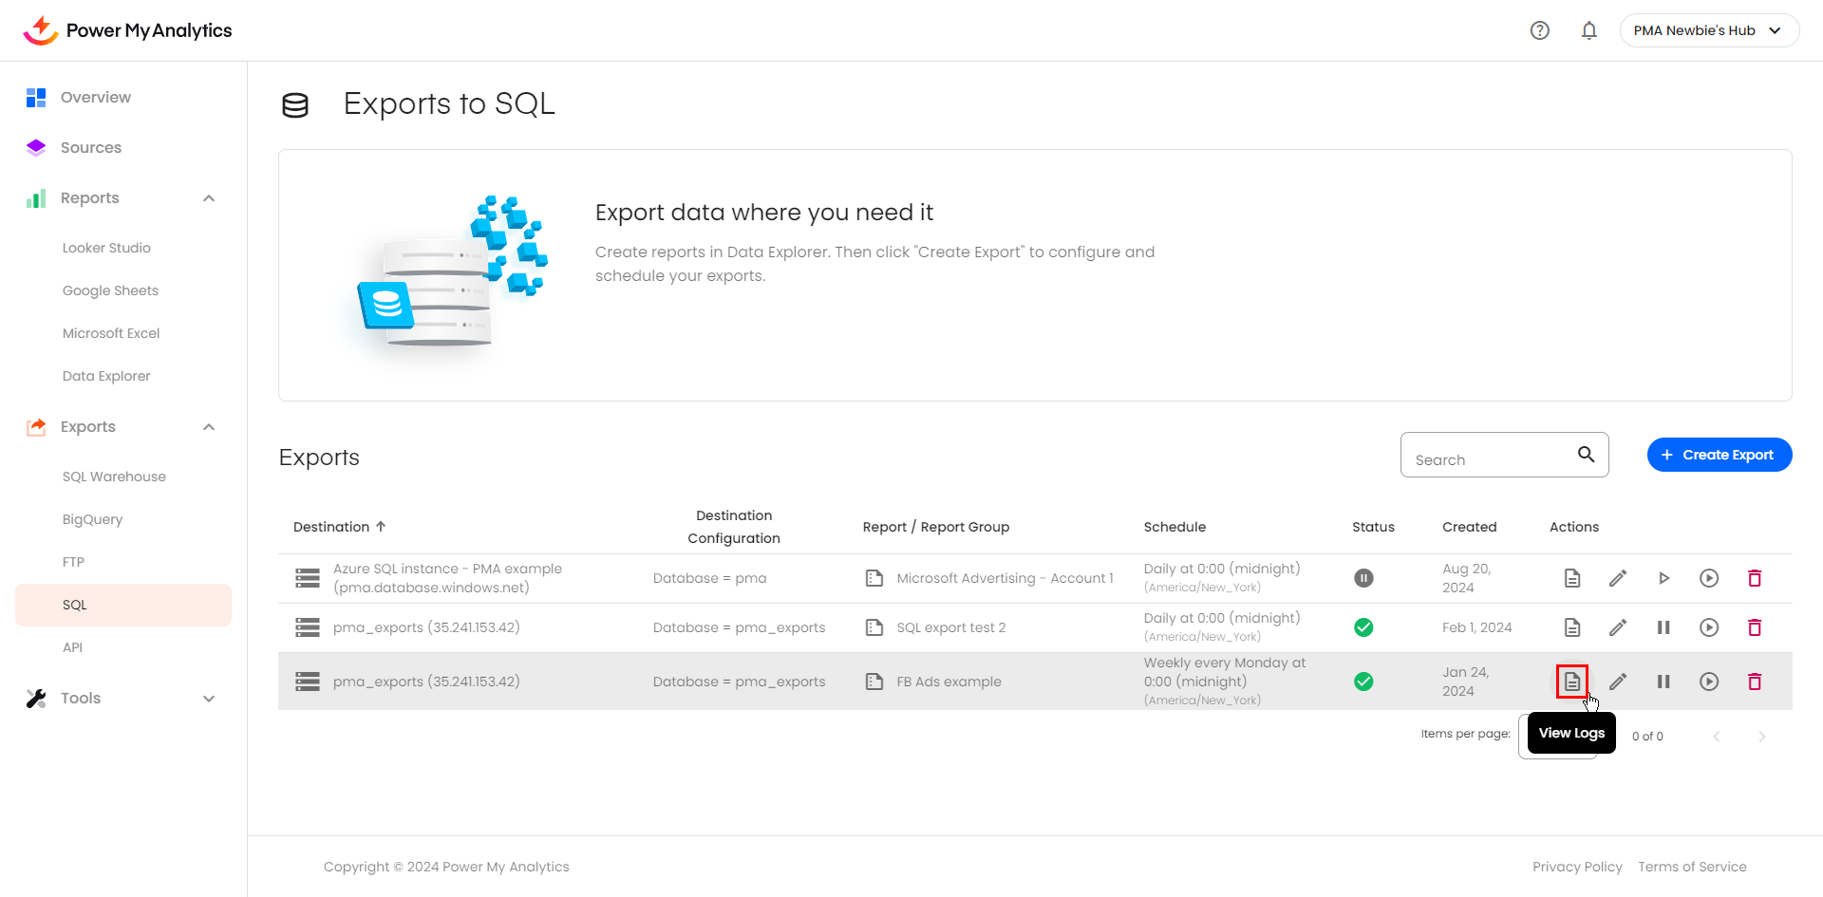Delete the Azure SQL instance export

pos(1754,578)
